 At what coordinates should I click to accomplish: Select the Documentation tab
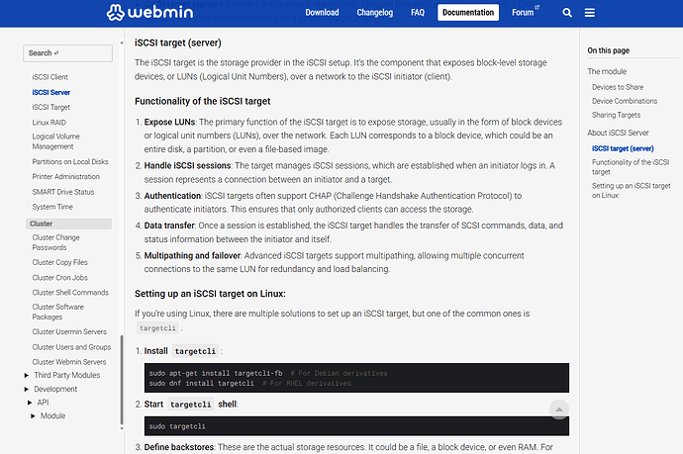click(x=468, y=14)
